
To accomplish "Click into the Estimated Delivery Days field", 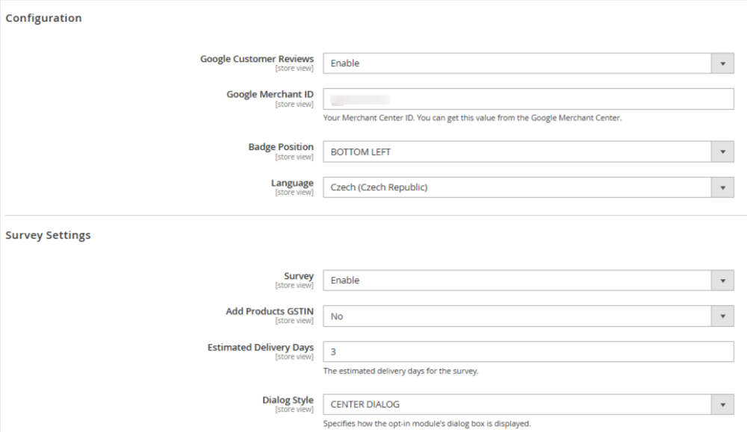I will click(528, 351).
